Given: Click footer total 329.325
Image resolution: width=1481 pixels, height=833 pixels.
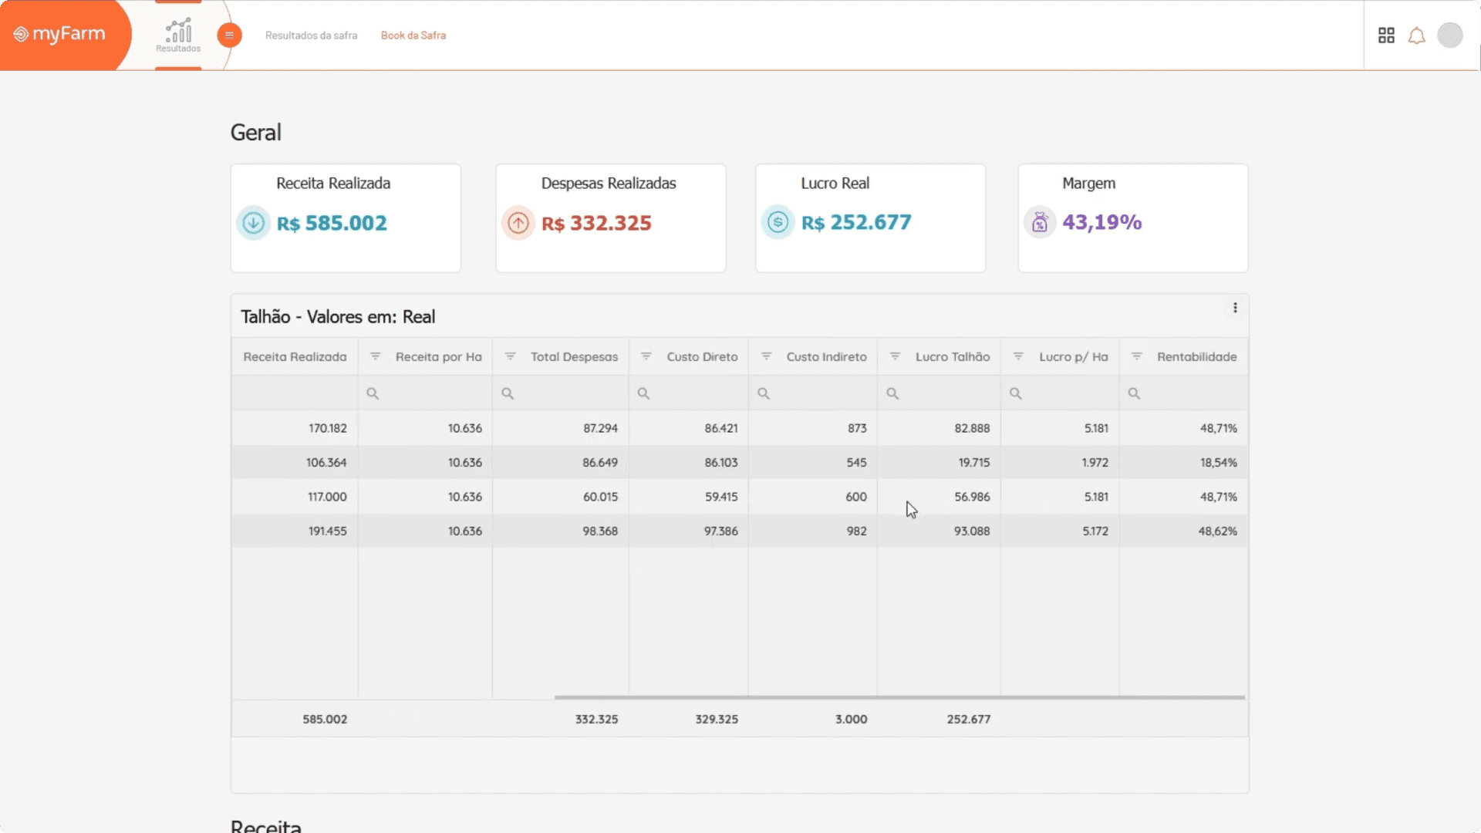Looking at the screenshot, I should [x=717, y=719].
